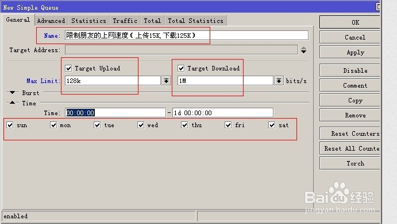Toggle the Target Download checkbox

(x=181, y=68)
